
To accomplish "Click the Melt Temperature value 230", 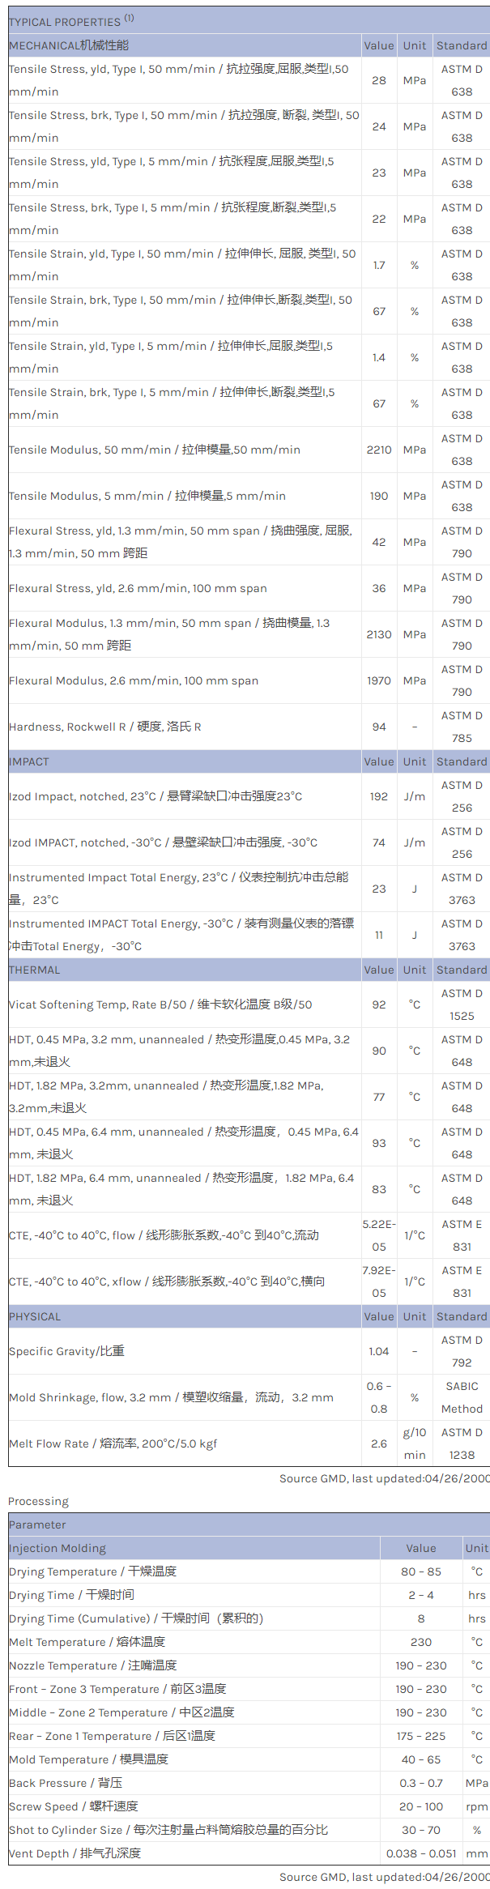I will tap(421, 1642).
